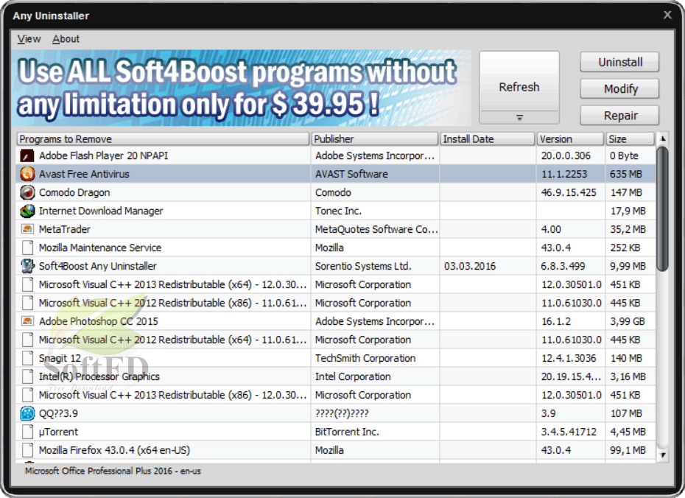Screen dimensions: 685x498
Task: Click the Adobe Photoshop CC 2015 icon
Action: pyautogui.click(x=27, y=321)
